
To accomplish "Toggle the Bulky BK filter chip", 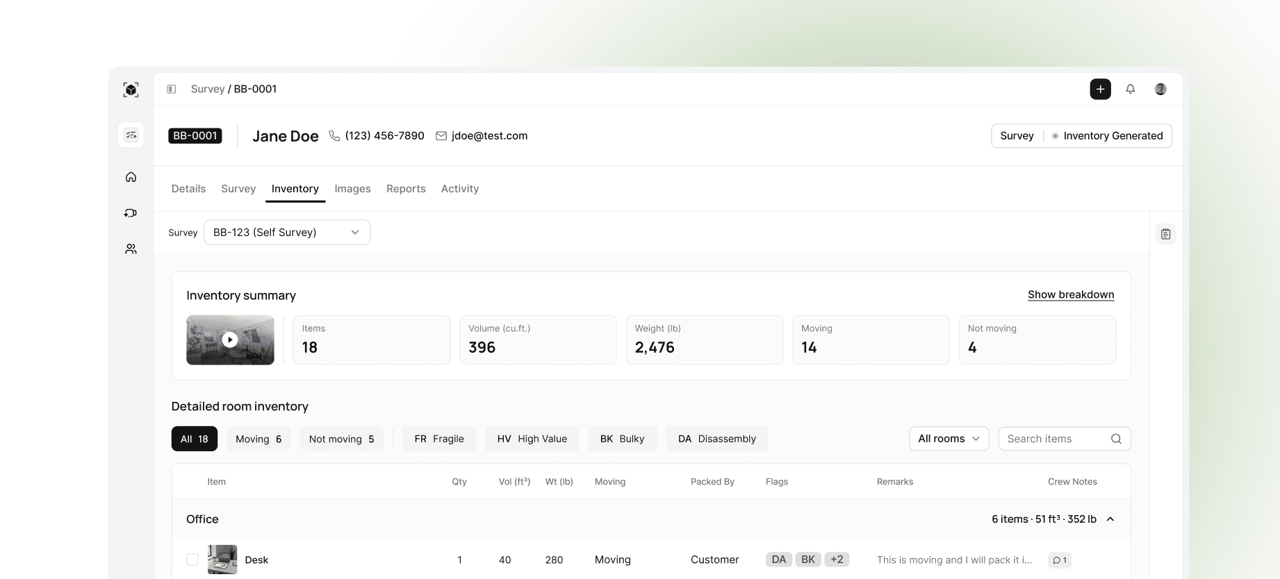I will click(x=622, y=439).
